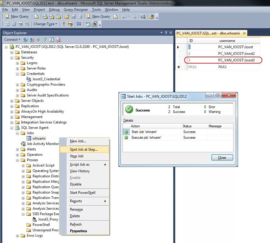
Task: Open the Object Explorer window position dropdown arrow
Action: coord(161,33)
